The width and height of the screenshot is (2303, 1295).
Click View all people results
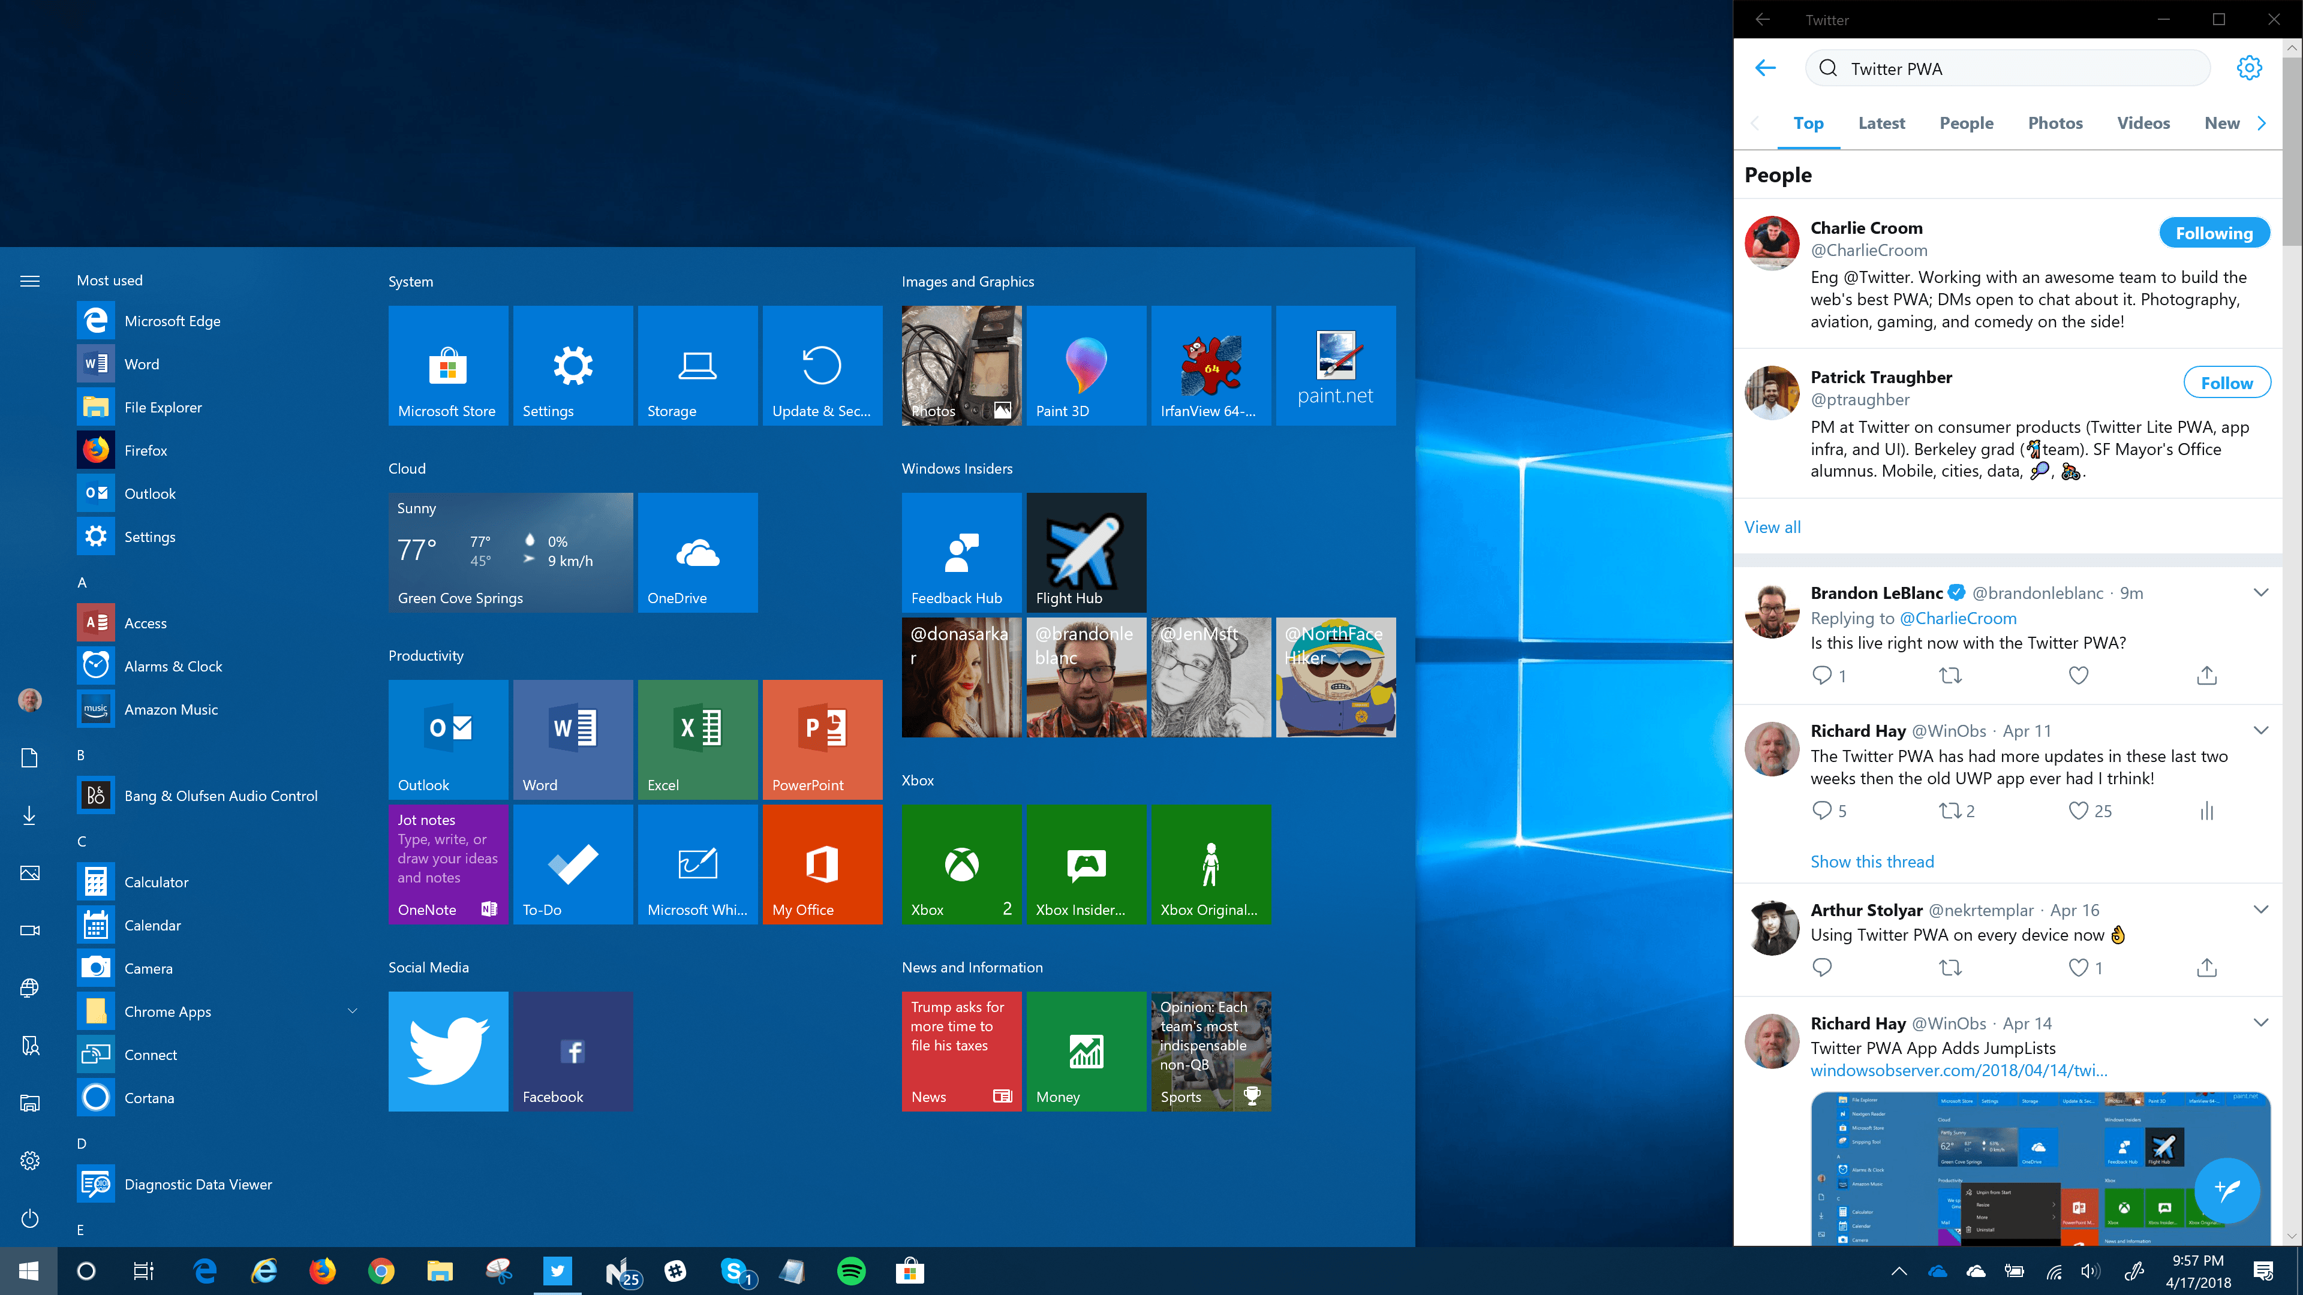1772,528
